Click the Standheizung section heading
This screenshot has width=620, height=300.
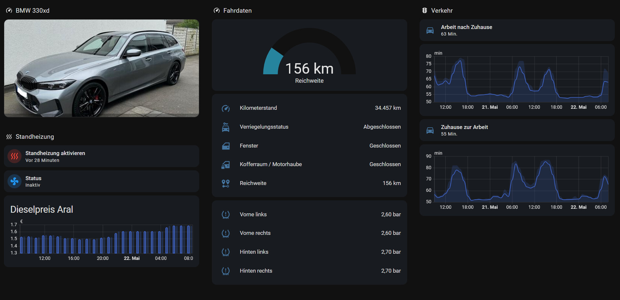35,136
